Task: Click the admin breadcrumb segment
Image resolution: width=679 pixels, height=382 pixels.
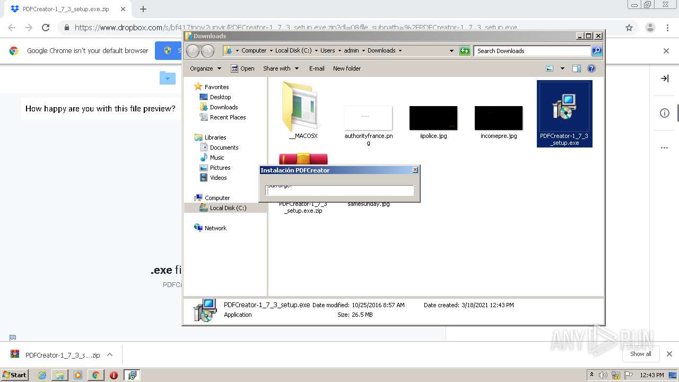Action: point(351,51)
